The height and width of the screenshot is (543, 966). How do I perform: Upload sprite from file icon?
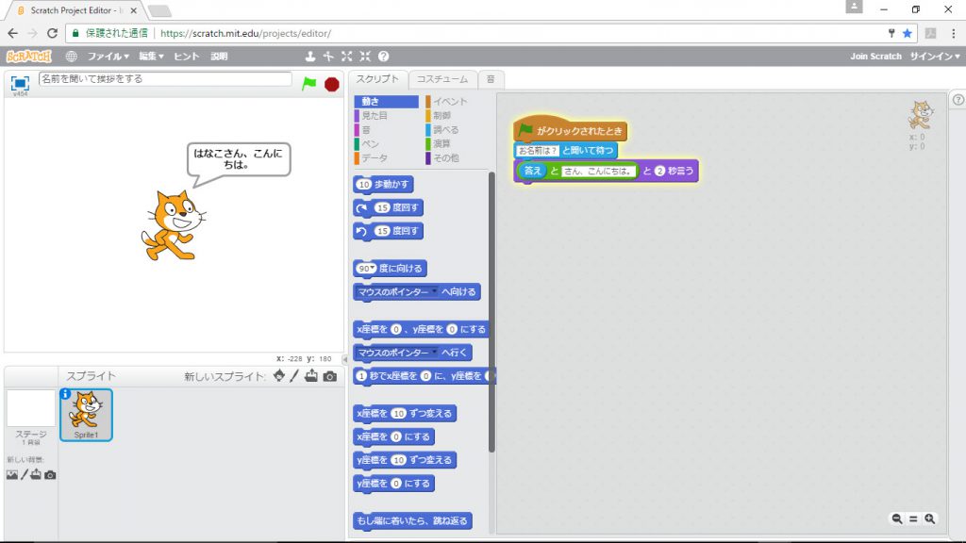pos(311,375)
